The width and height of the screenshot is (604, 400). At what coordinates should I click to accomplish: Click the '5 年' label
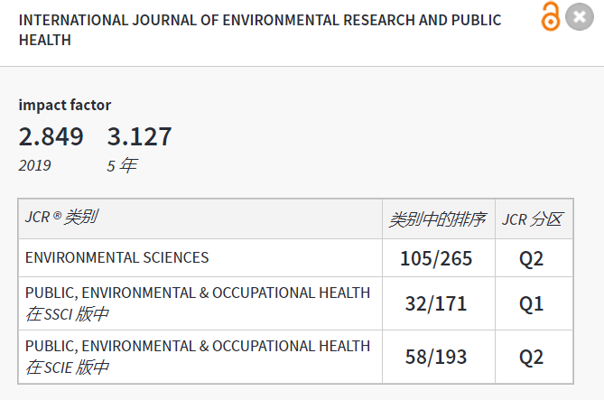click(122, 165)
